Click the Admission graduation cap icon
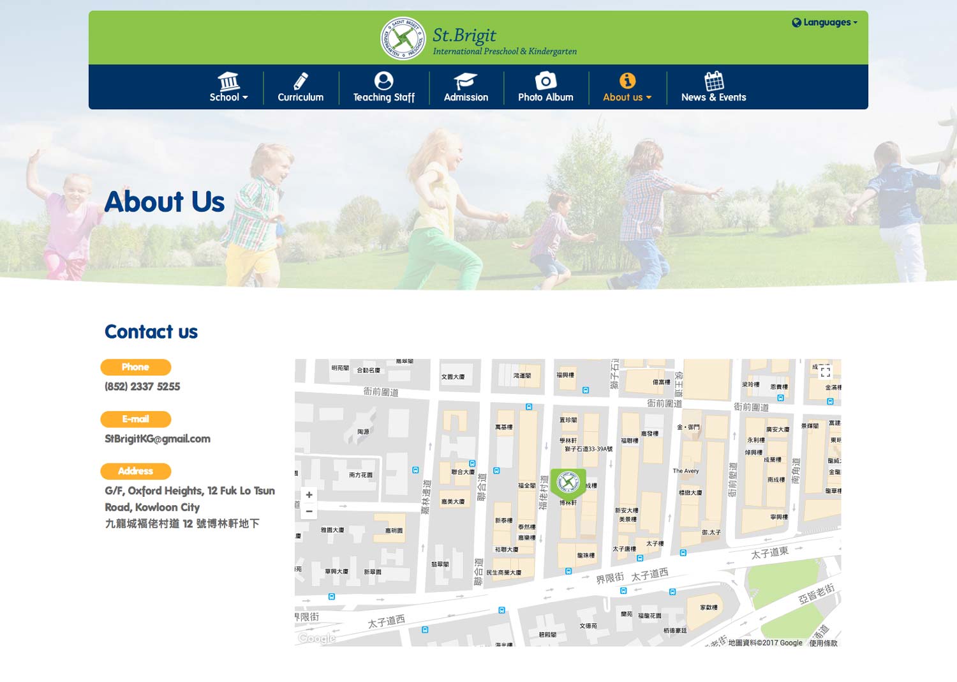The width and height of the screenshot is (957, 682). click(x=466, y=81)
